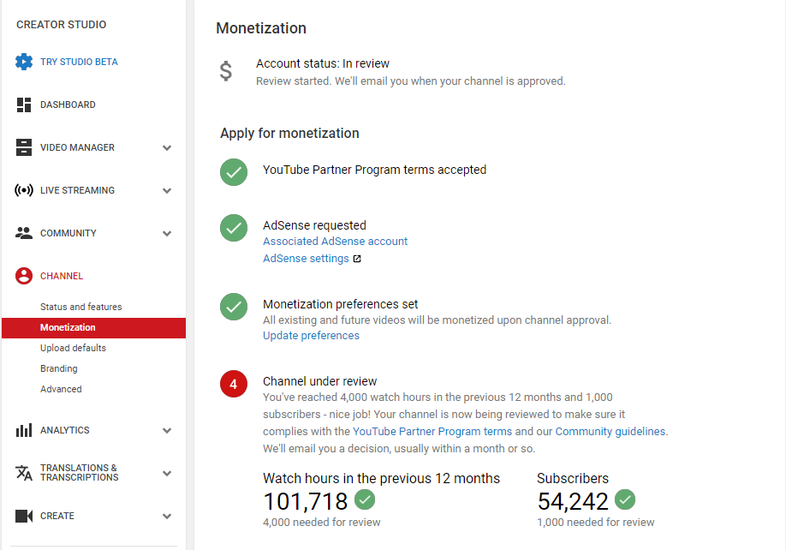Expand the Translations & Transcriptions chevron
The width and height of the screenshot is (786, 550).
(167, 473)
